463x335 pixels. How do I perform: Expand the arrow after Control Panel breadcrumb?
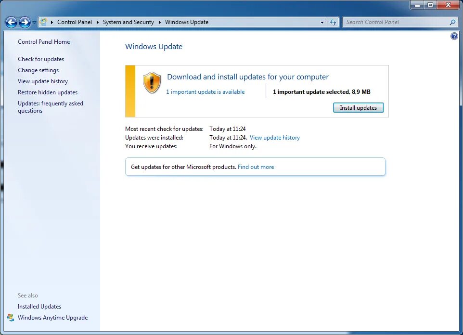[97, 22]
